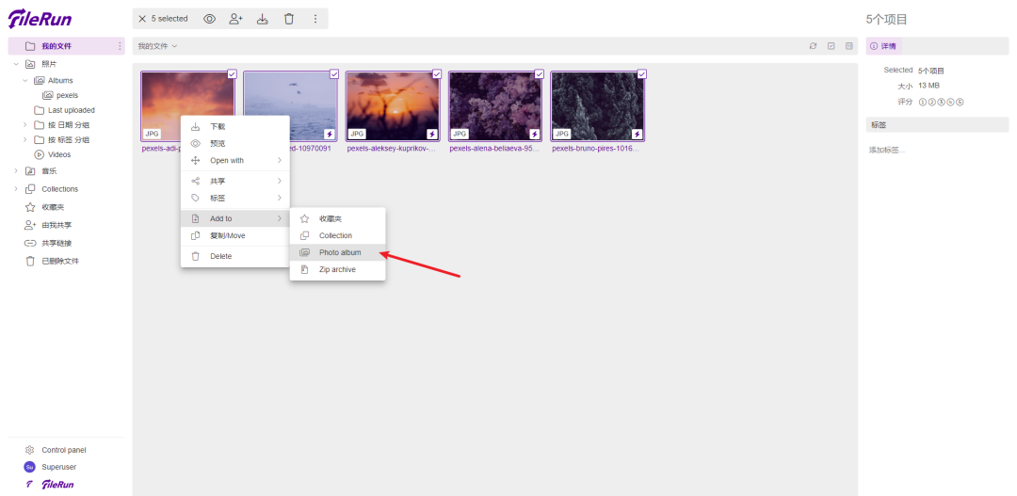Add the selection to a Zip archive

[x=338, y=269]
